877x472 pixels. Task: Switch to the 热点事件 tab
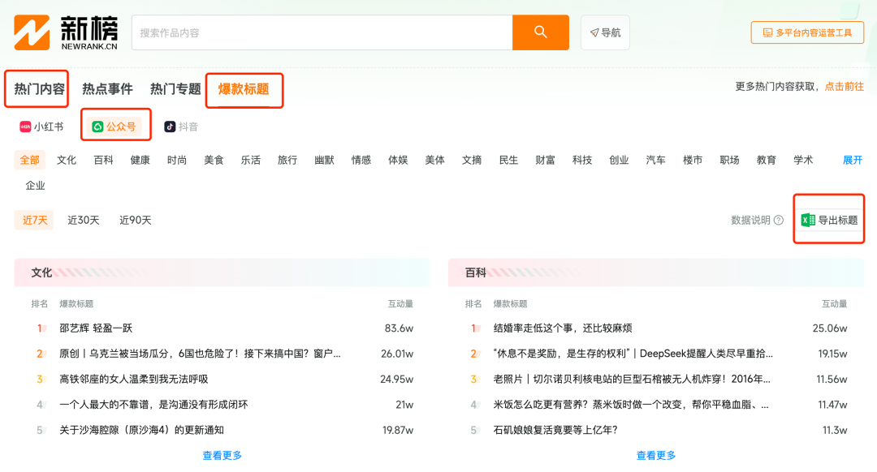tap(109, 88)
